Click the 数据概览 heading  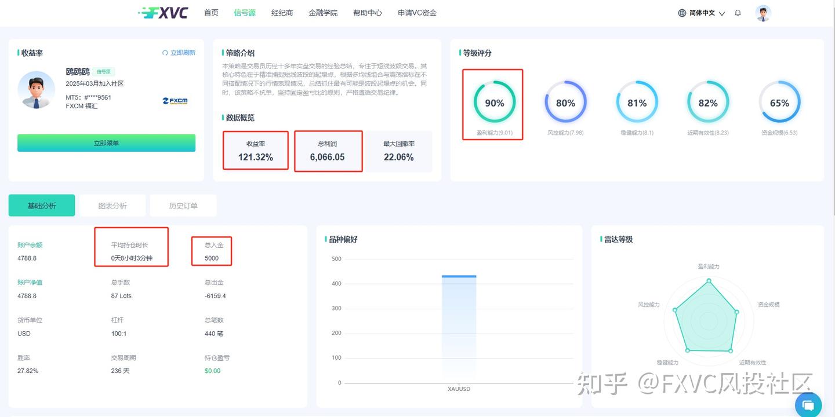coord(240,118)
